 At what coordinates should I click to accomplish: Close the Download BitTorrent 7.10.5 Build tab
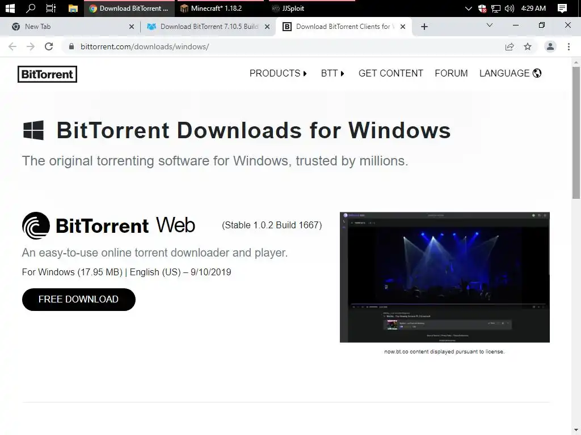coord(267,27)
